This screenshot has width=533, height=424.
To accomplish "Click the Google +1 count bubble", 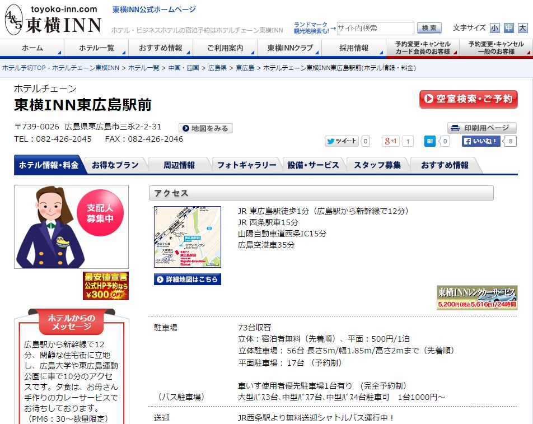I will coord(408,142).
